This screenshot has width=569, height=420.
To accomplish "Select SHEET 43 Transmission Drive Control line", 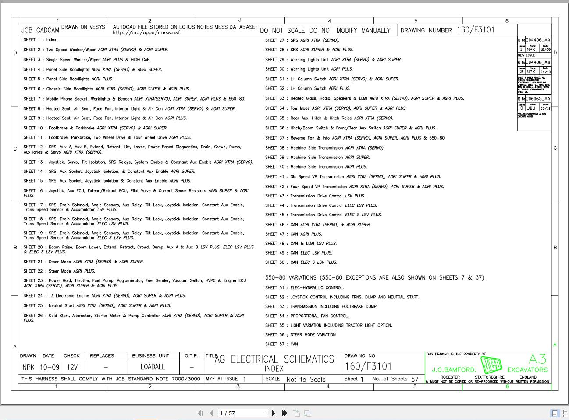I will (315, 196).
